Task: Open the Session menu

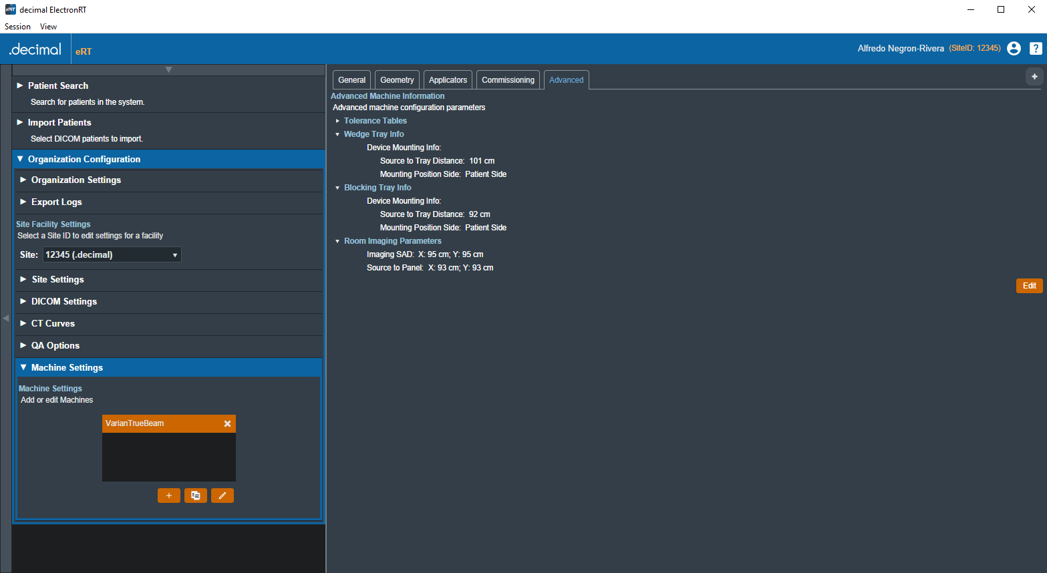Action: pyautogui.click(x=17, y=27)
